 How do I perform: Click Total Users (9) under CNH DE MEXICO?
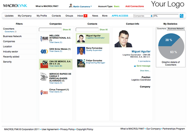pos(56,66)
